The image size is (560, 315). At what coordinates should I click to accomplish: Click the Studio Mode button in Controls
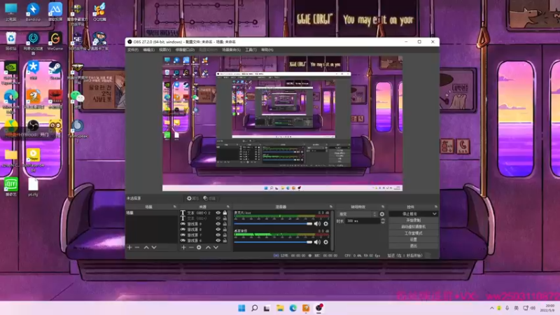[x=413, y=233]
